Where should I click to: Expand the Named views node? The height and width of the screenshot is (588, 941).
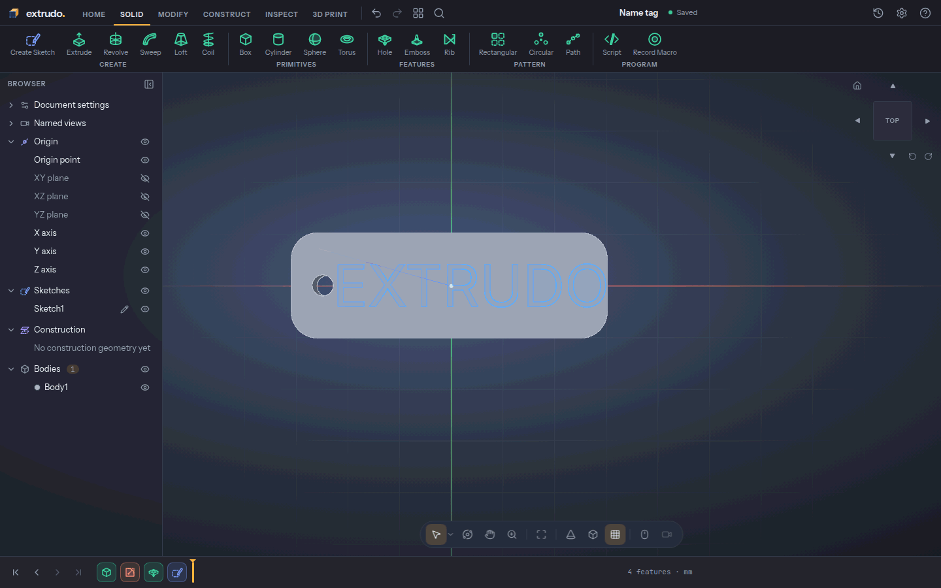[11, 123]
